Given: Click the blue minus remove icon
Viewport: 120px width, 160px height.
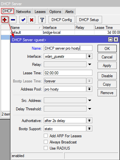Looking at the screenshot, I should click(x=13, y=20).
